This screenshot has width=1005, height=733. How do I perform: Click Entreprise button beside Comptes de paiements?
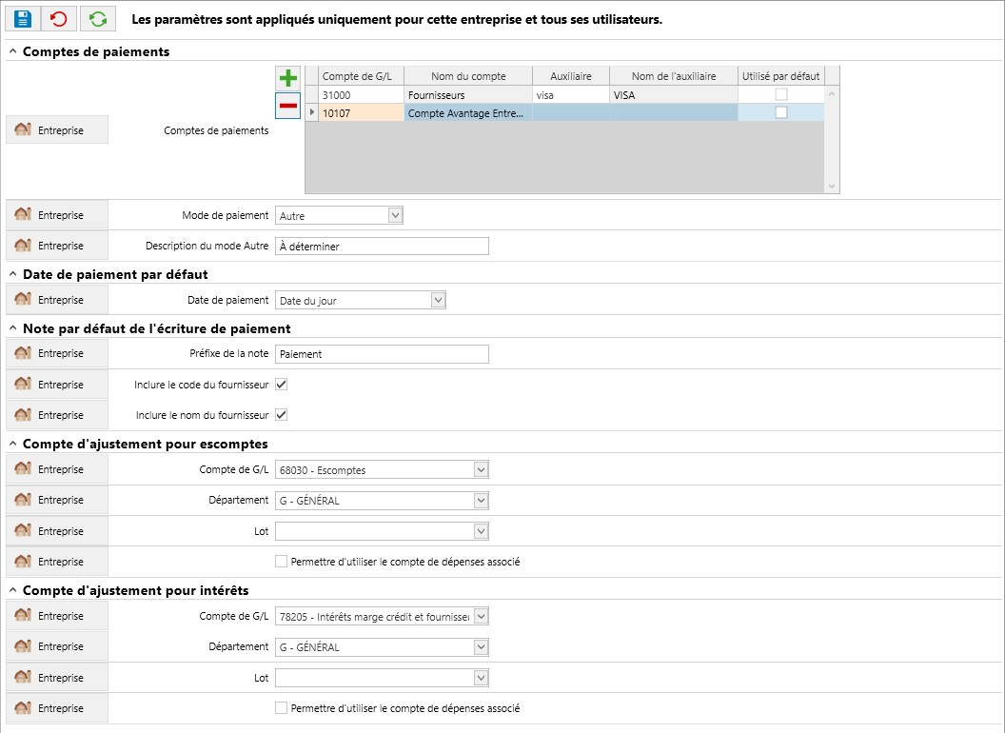pyautogui.click(x=57, y=130)
